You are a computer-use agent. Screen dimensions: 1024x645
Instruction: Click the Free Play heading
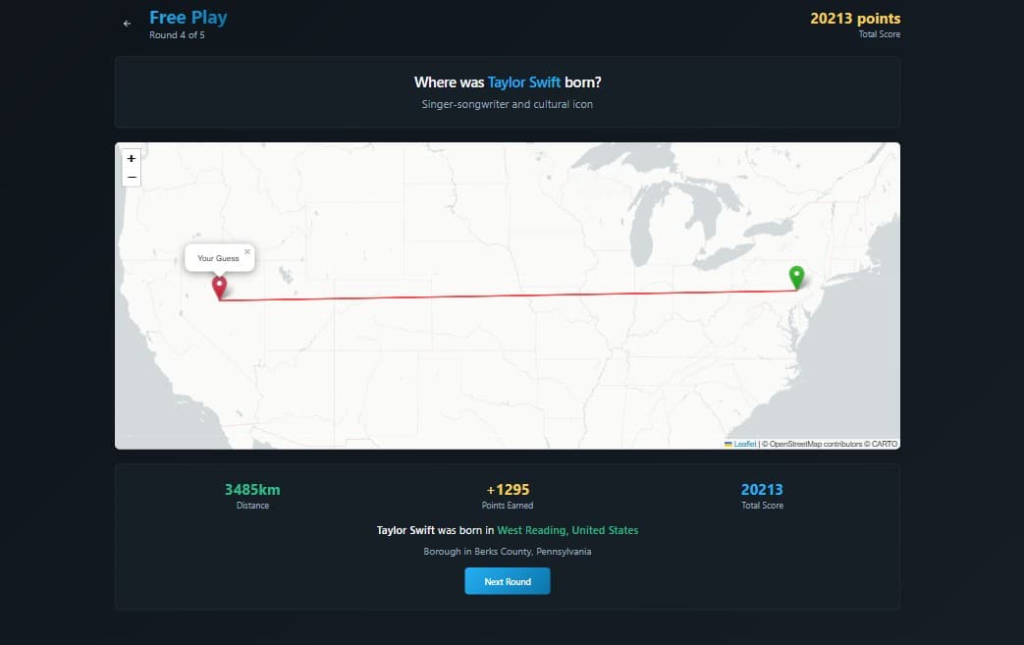pos(188,16)
